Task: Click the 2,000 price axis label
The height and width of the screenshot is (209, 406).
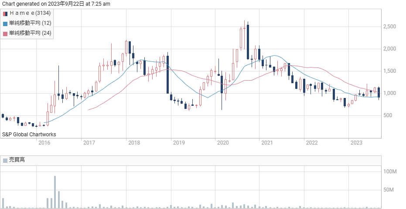Action: [x=389, y=49]
